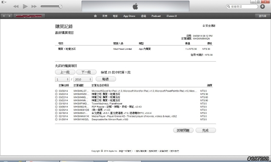Go forward with the right navigation arrow
Viewport: 271px width, 162px height.
tap(10, 16)
